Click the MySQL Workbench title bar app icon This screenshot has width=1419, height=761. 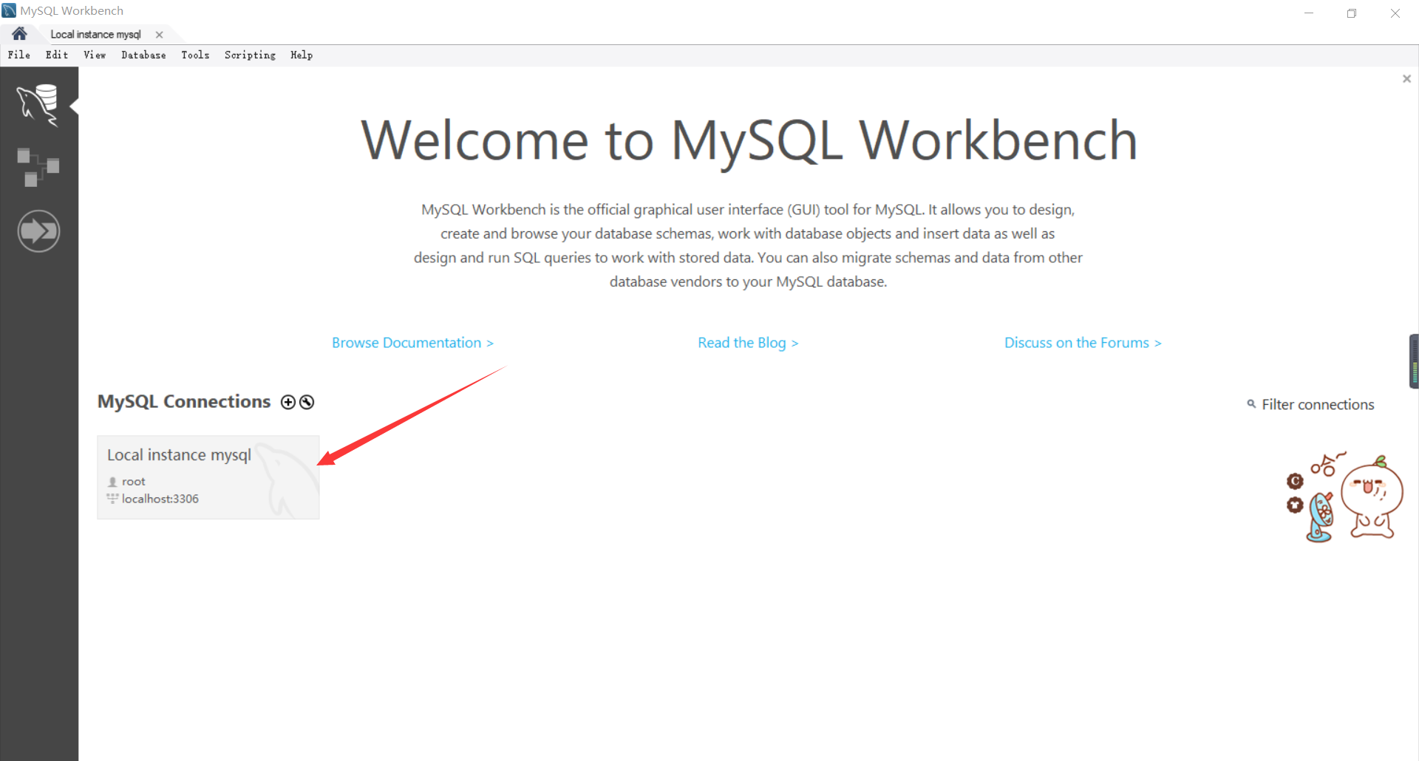9,10
